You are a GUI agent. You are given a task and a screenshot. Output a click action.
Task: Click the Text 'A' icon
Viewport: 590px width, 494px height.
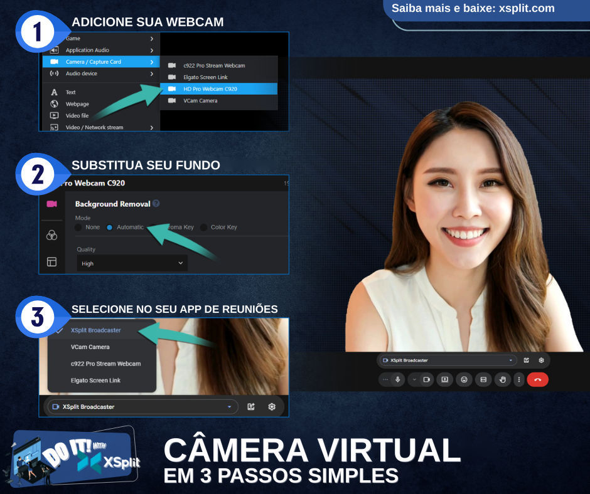coord(54,92)
